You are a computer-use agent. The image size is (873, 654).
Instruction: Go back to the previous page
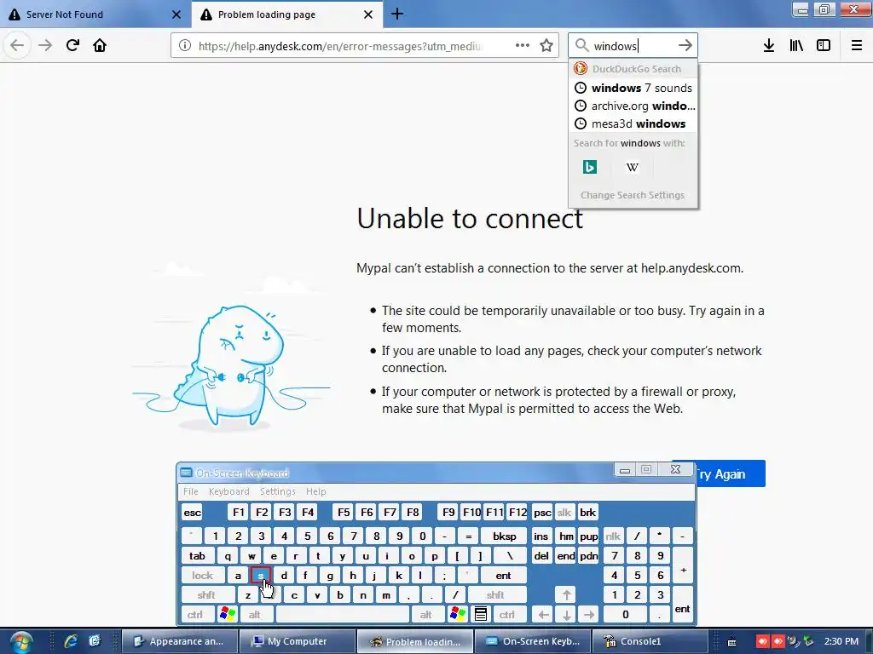[17, 46]
